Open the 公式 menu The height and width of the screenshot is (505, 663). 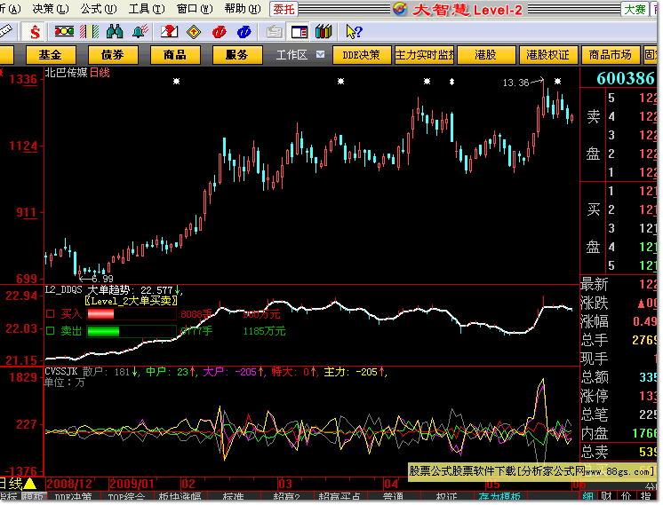[99, 9]
